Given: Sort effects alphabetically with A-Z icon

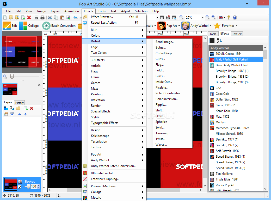Looking at the screenshot, I should pyautogui.click(x=219, y=41).
